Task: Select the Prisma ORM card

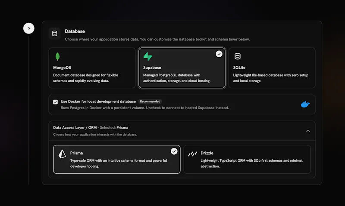Action: coord(116,159)
